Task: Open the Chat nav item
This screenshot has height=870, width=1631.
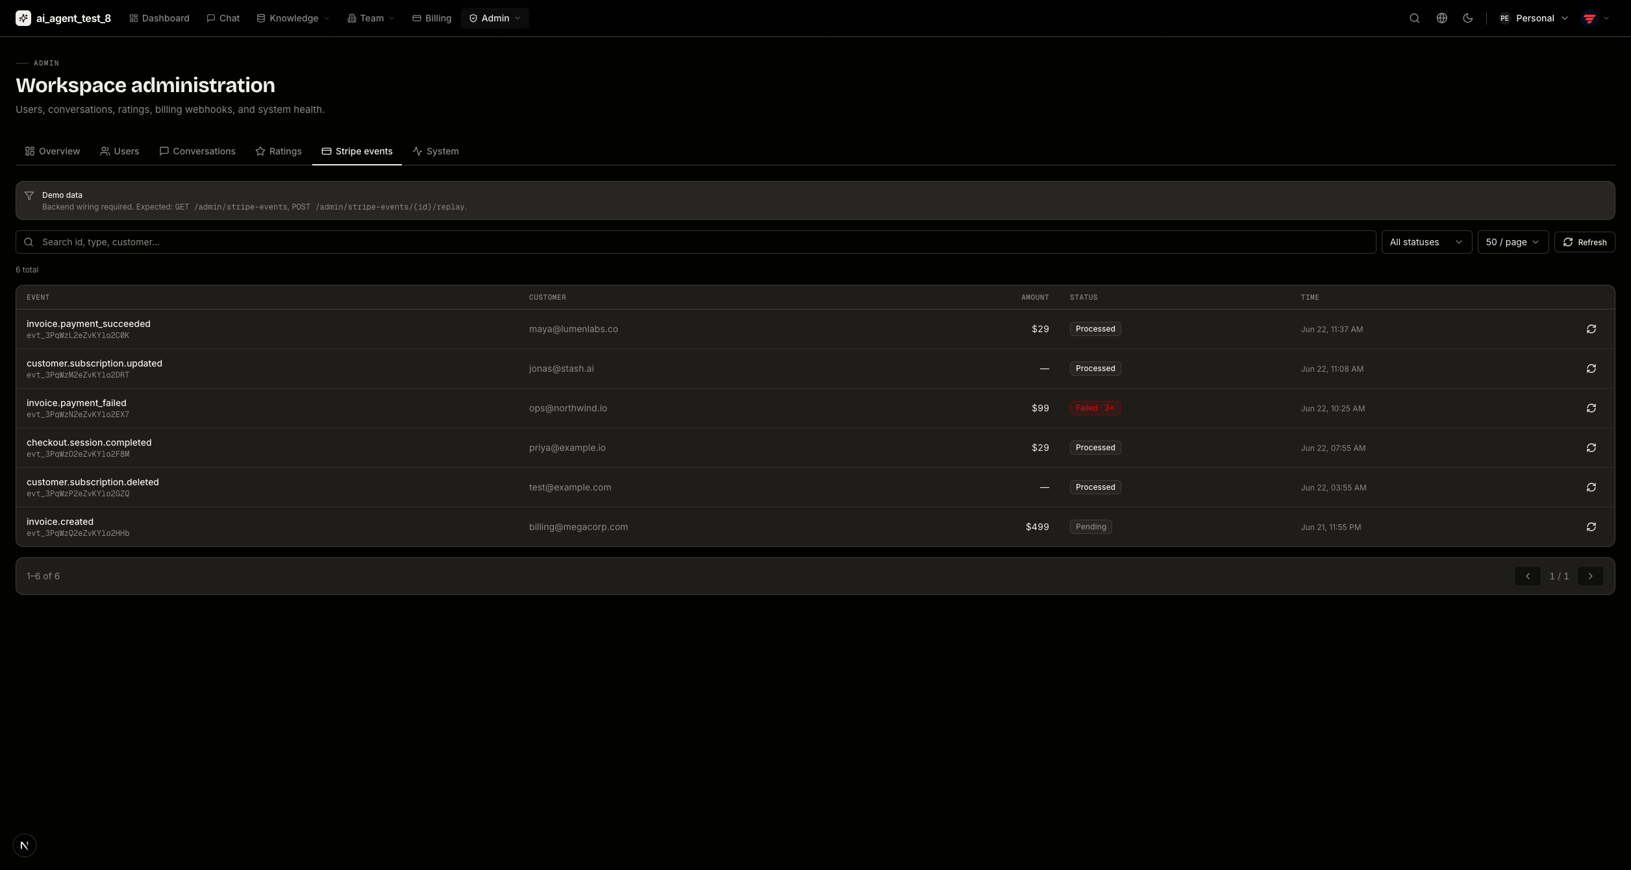Action: 223,18
